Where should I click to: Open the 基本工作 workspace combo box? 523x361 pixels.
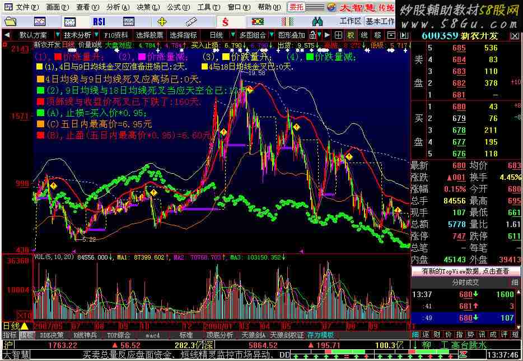click(x=380, y=22)
